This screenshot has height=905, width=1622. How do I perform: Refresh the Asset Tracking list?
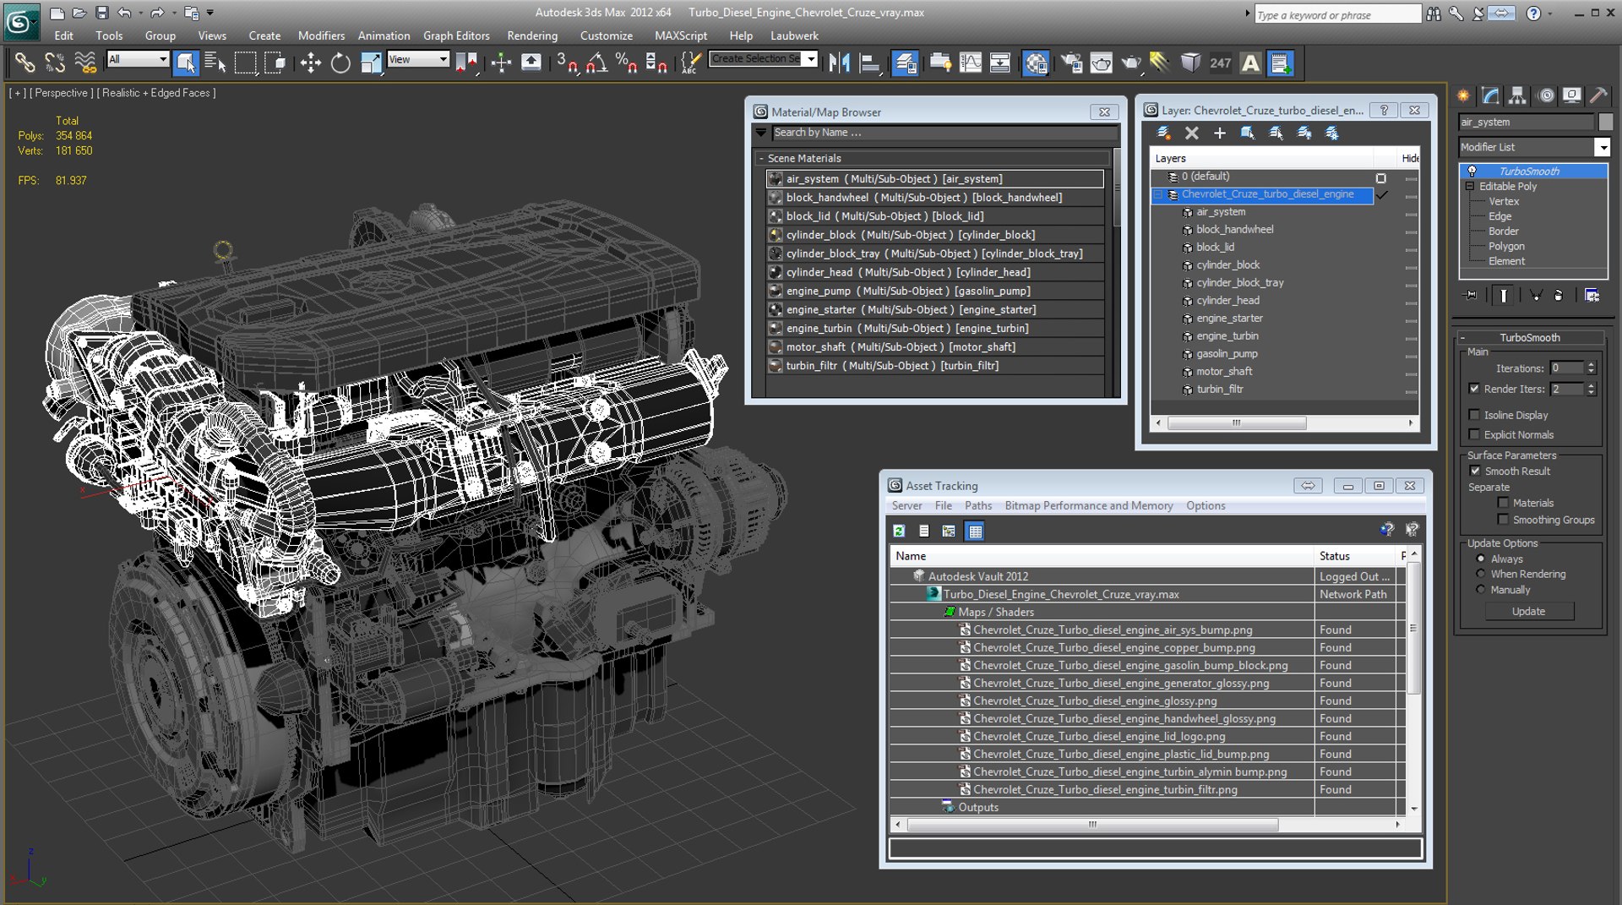[899, 531]
